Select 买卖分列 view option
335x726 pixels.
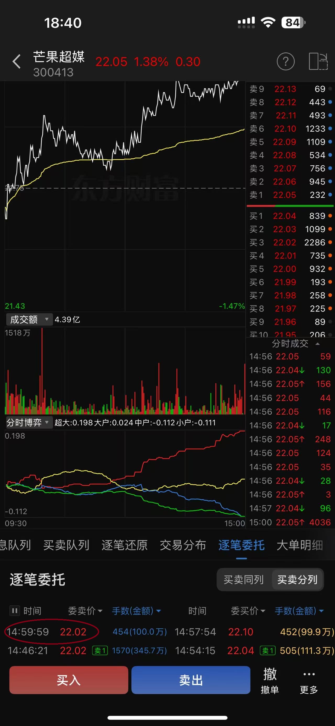(297, 579)
